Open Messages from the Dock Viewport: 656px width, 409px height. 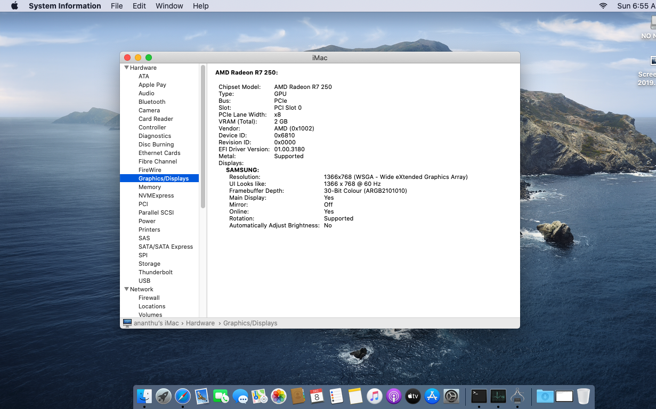(x=240, y=396)
